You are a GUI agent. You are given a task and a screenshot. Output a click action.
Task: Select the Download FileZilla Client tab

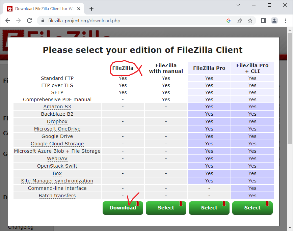(x=43, y=9)
